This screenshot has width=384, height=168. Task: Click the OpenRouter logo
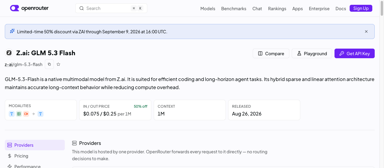click(29, 8)
